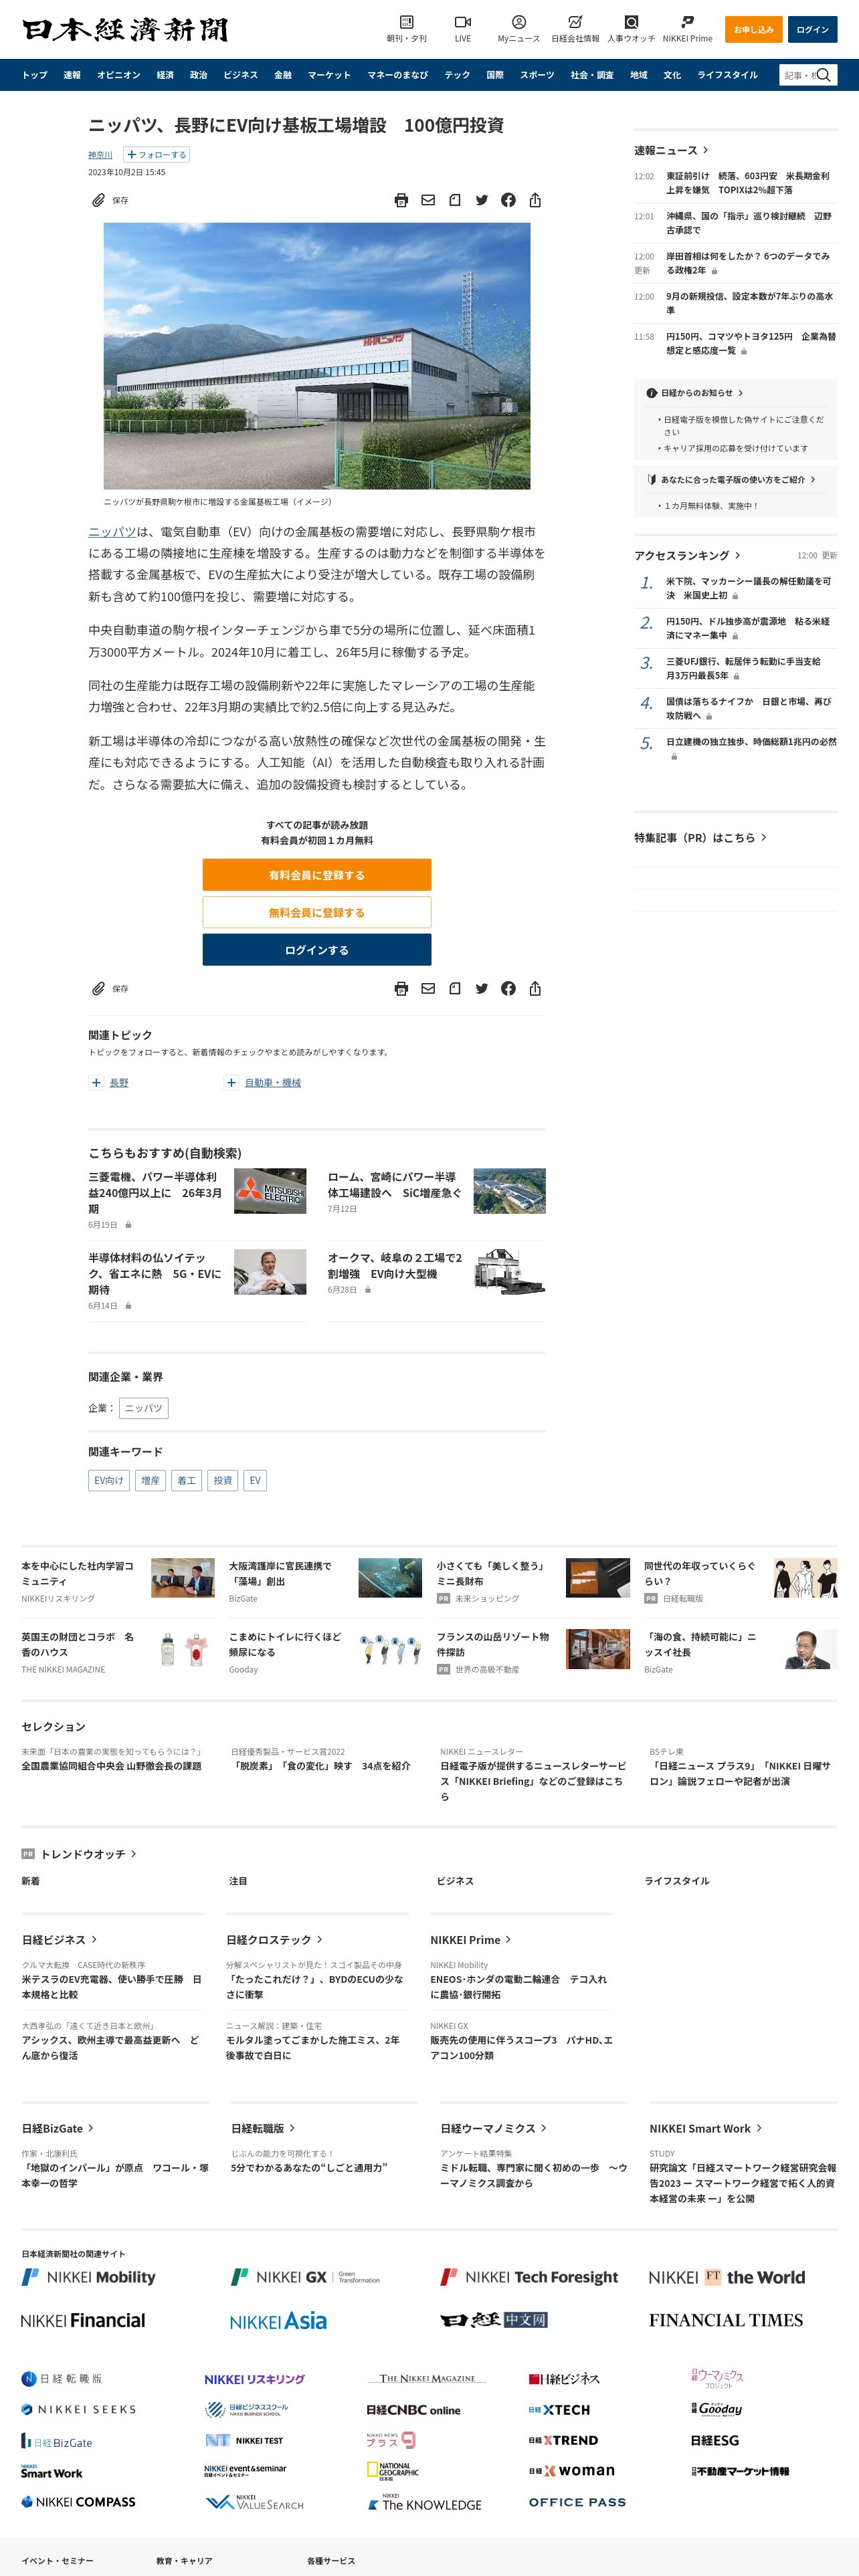The image size is (859, 2576).
Task: Select the ライフスタイル menu item
Action: point(727,75)
